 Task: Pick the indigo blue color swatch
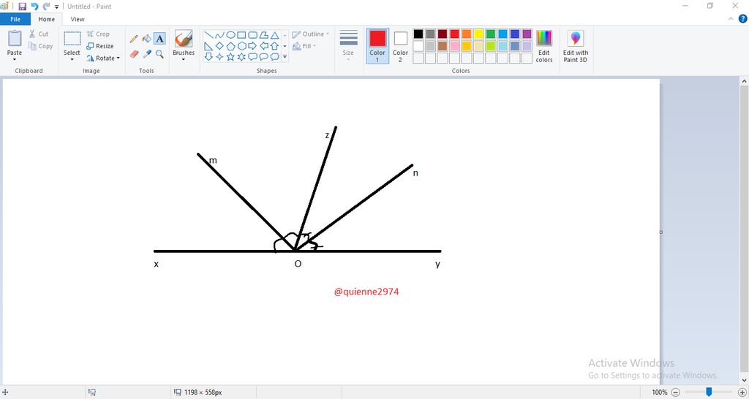click(x=515, y=34)
